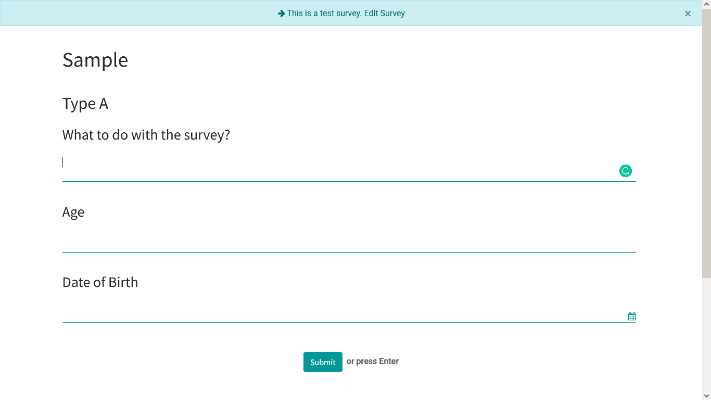This screenshot has width=711, height=400.
Task: Click the Submit button
Action: point(323,361)
